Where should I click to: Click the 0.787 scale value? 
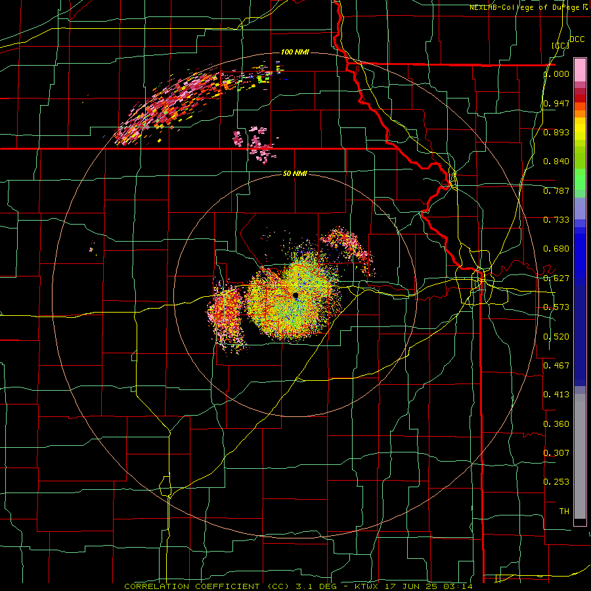pyautogui.click(x=556, y=190)
